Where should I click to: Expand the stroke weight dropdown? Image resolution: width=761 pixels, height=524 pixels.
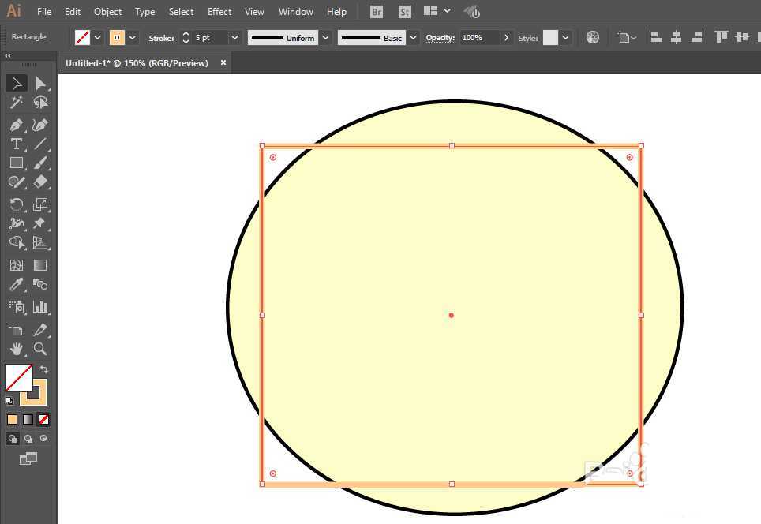click(x=234, y=38)
